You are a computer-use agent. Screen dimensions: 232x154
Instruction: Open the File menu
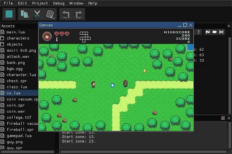coord(8,3)
